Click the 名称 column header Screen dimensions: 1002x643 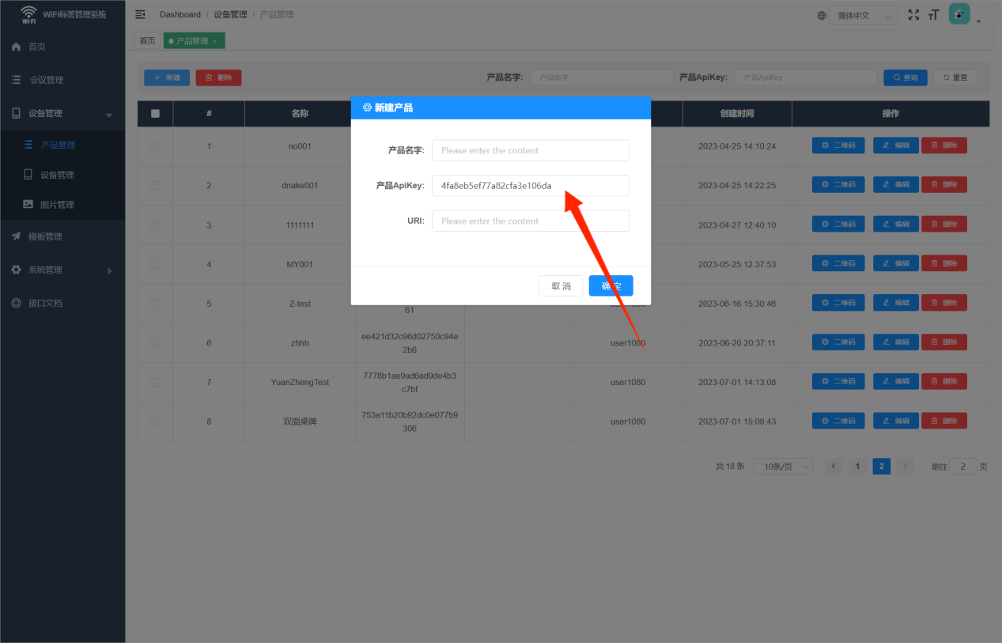tap(300, 114)
